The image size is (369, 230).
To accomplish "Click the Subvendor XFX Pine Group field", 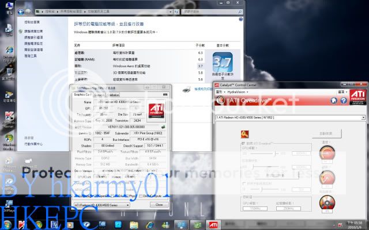I will (x=148, y=133).
